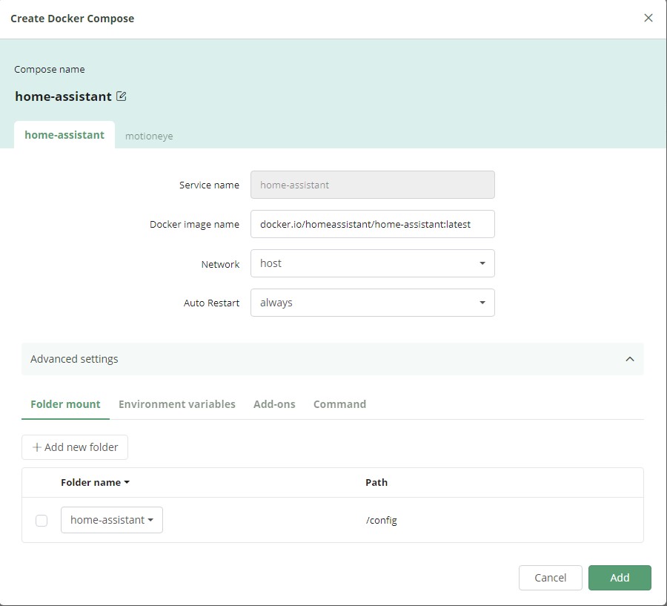Open the Network dropdown set to host
667x606 pixels.
coord(373,263)
